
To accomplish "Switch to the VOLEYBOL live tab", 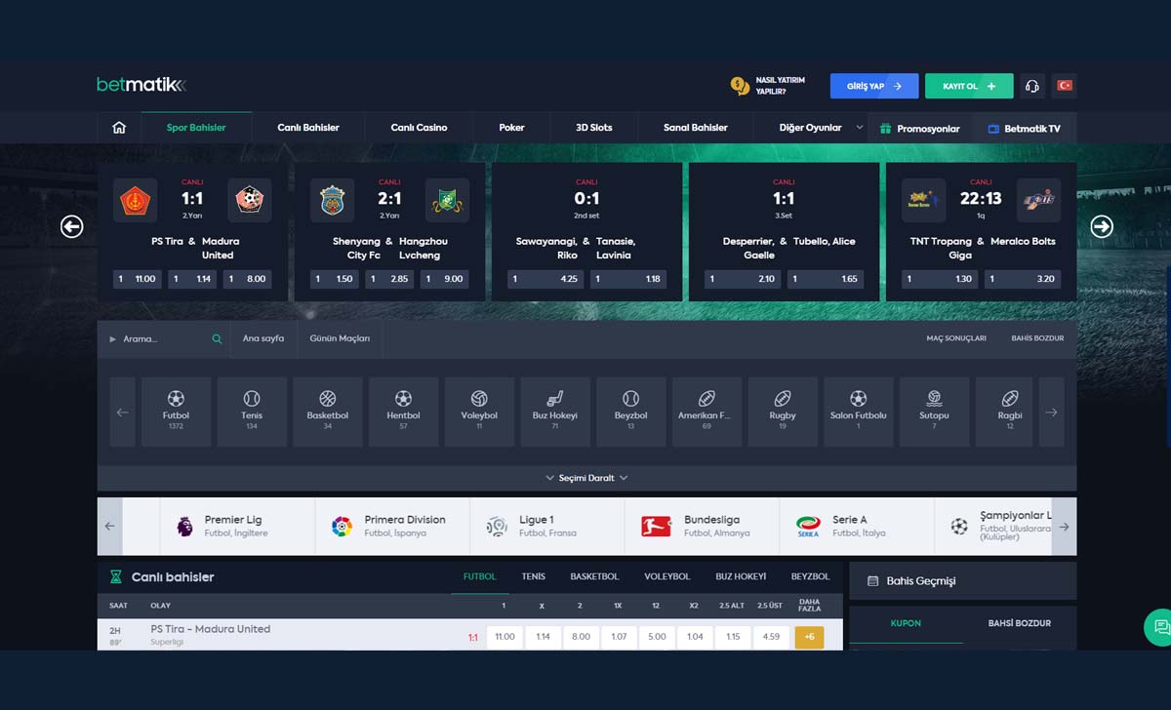I will pyautogui.click(x=667, y=576).
